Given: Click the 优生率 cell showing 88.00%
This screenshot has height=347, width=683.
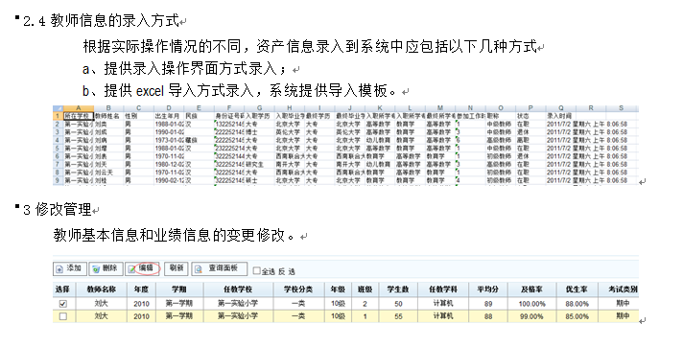Looking at the screenshot, I should [577, 304].
